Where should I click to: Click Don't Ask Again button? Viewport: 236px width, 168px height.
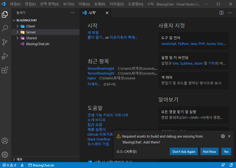tap(184, 152)
